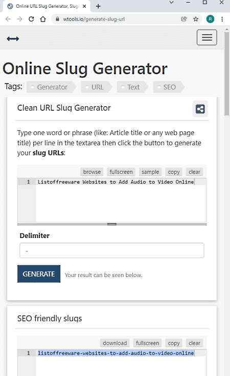Image resolution: width=230 pixels, height=376 pixels.
Task: Go to the browser home page icon
Action: [43, 19]
